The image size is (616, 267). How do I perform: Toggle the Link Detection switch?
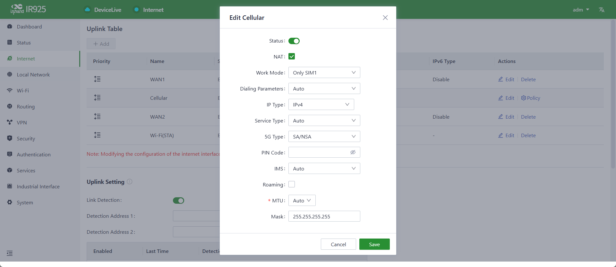pyautogui.click(x=178, y=200)
